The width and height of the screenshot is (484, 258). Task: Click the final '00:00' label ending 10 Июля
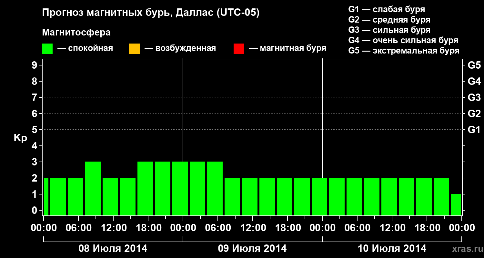462,228
